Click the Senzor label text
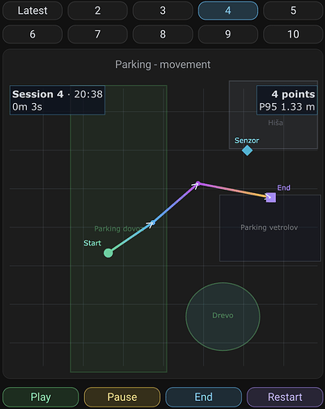 click(x=247, y=141)
